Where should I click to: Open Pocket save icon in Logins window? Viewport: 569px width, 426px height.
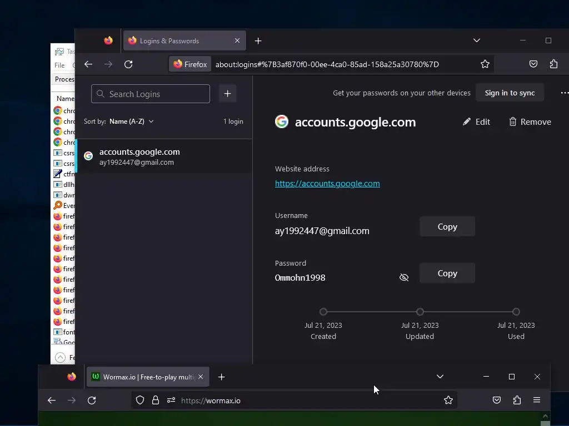(x=533, y=64)
